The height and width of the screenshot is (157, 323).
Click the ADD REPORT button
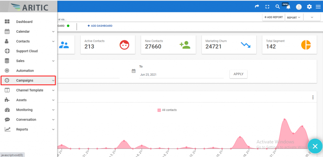tap(273, 17)
